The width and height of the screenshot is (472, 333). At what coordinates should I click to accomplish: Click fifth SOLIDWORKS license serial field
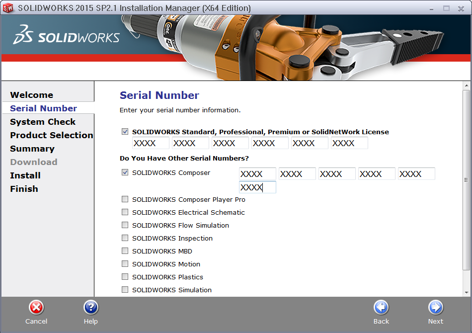pyautogui.click(x=310, y=143)
